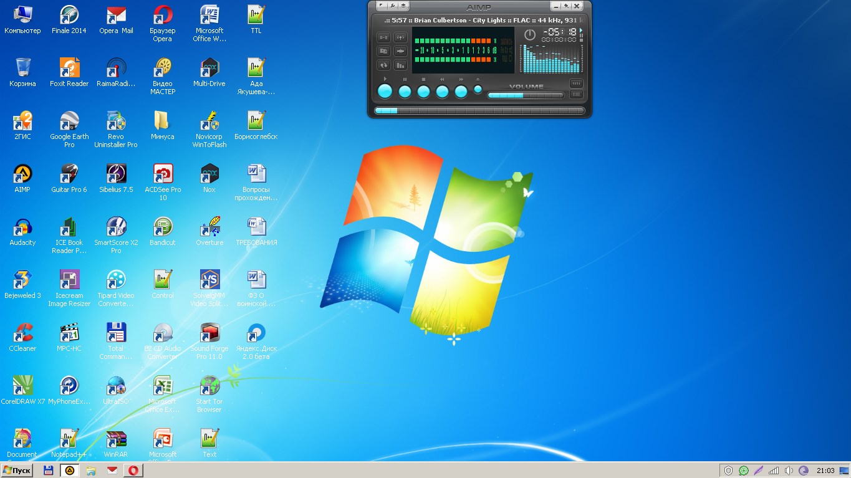Toggle track repeat mode in AIMP

click(383, 65)
